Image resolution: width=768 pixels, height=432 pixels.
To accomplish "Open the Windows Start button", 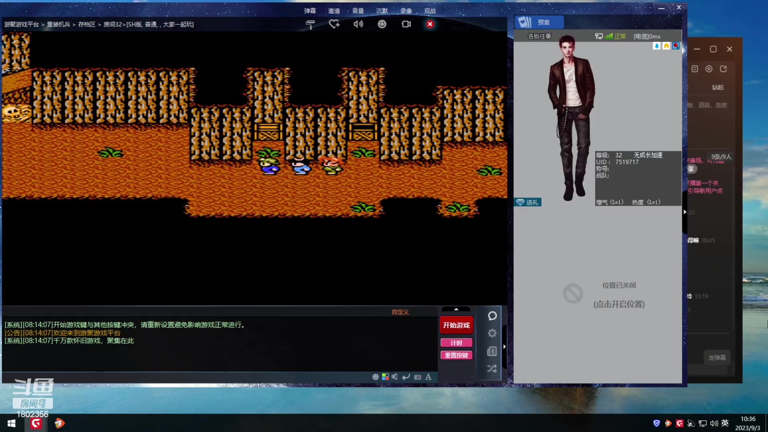I will [x=12, y=423].
